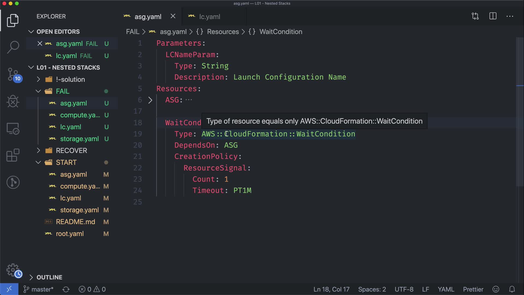524x295 pixels.
Task: Click the Resources breadcrumb segment
Action: coord(223,32)
